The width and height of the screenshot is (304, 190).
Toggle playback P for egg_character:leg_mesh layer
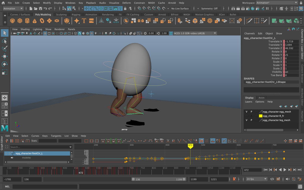pyautogui.click(x=251, y=120)
